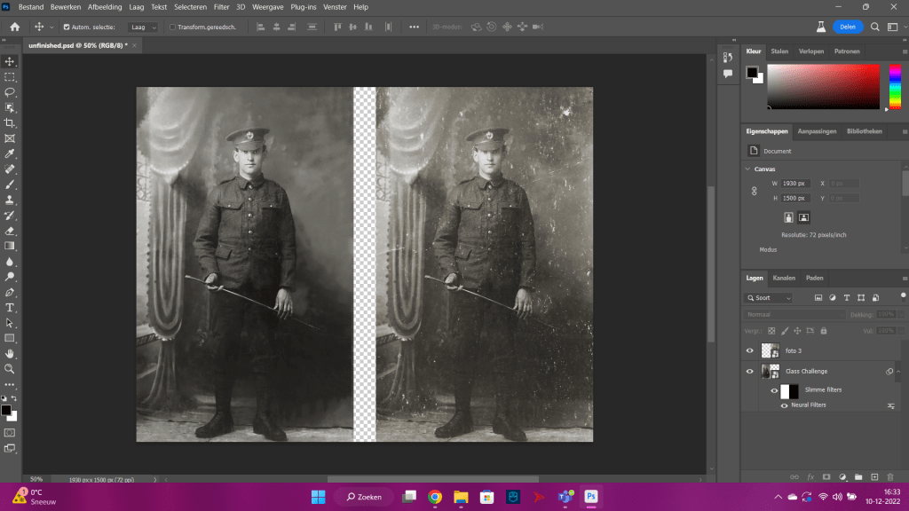Hide the foto 3 layer

click(750, 350)
